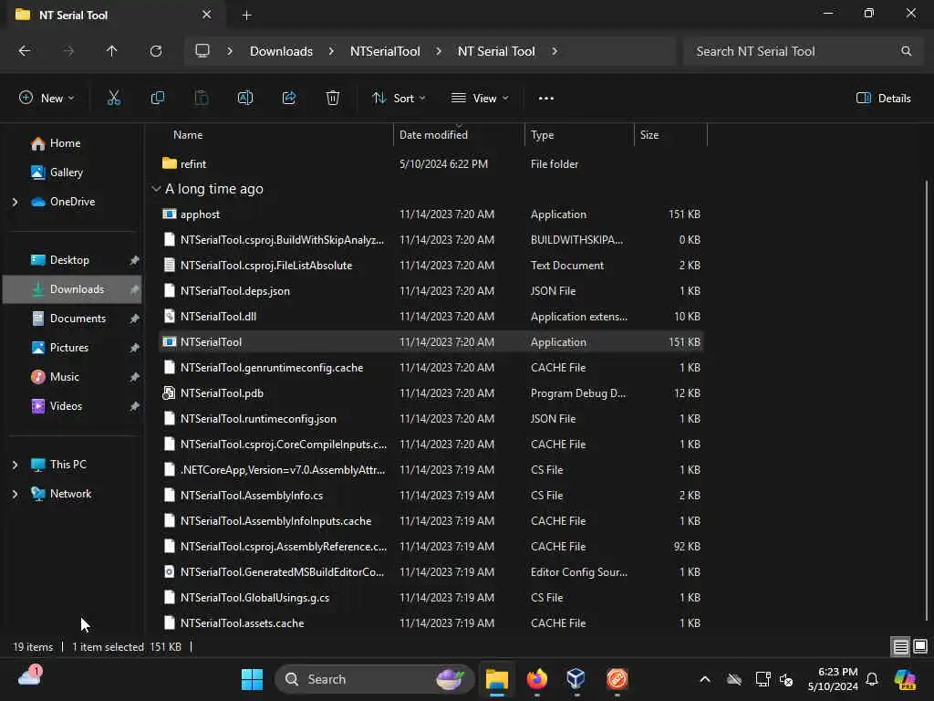Refresh the current folder view

point(156,51)
